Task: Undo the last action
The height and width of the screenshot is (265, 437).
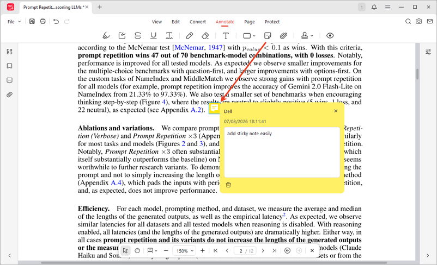Action: click(x=56, y=21)
